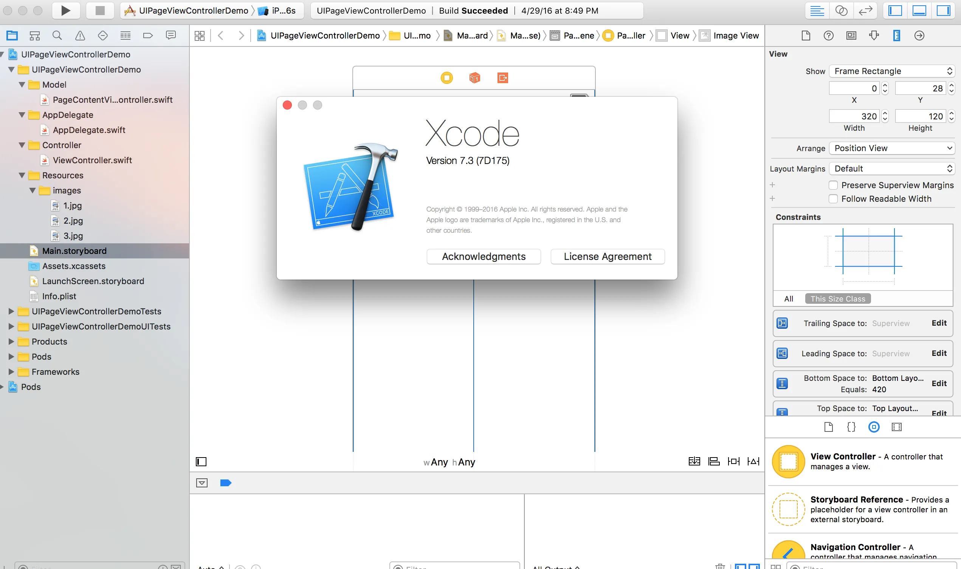This screenshot has width=961, height=569.
Task: Click the License Agreement button
Action: click(607, 257)
